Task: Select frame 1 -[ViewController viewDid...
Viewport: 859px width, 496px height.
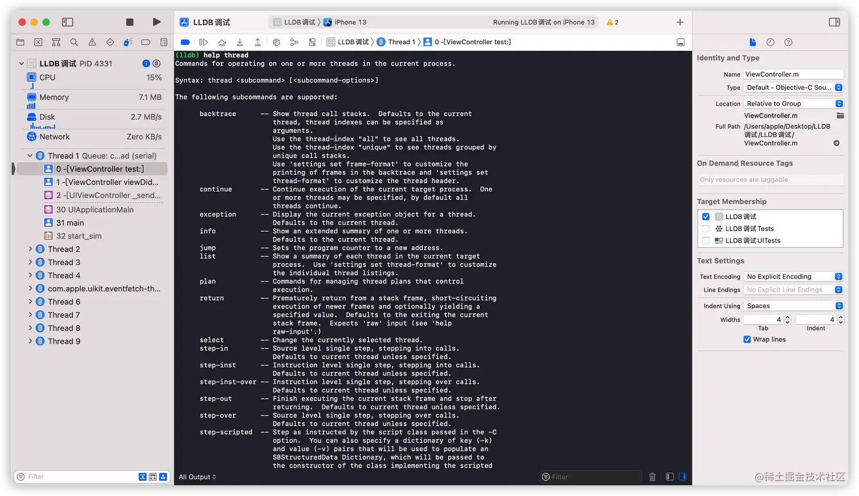Action: point(102,182)
